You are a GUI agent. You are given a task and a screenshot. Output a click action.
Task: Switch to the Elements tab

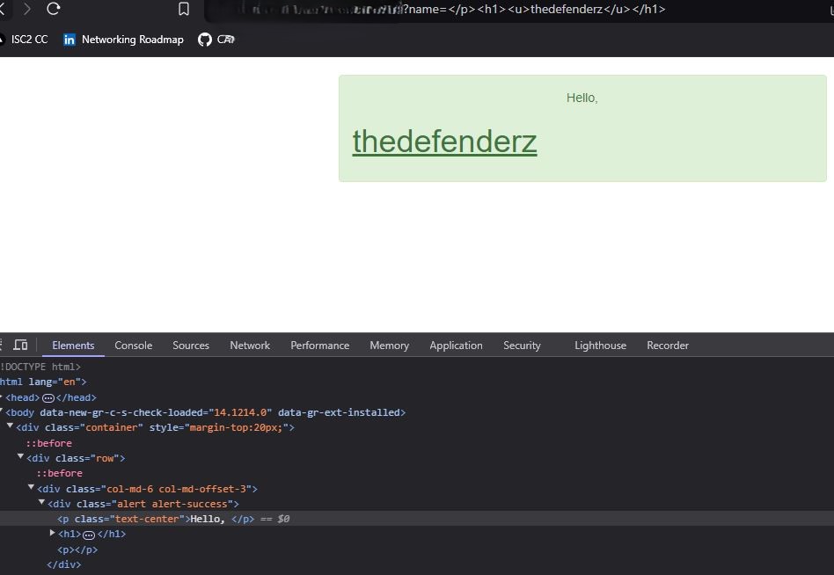click(73, 346)
